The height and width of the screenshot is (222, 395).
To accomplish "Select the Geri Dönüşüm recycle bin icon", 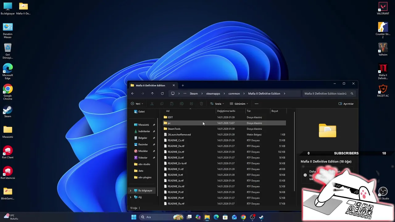I will click(8, 51).
